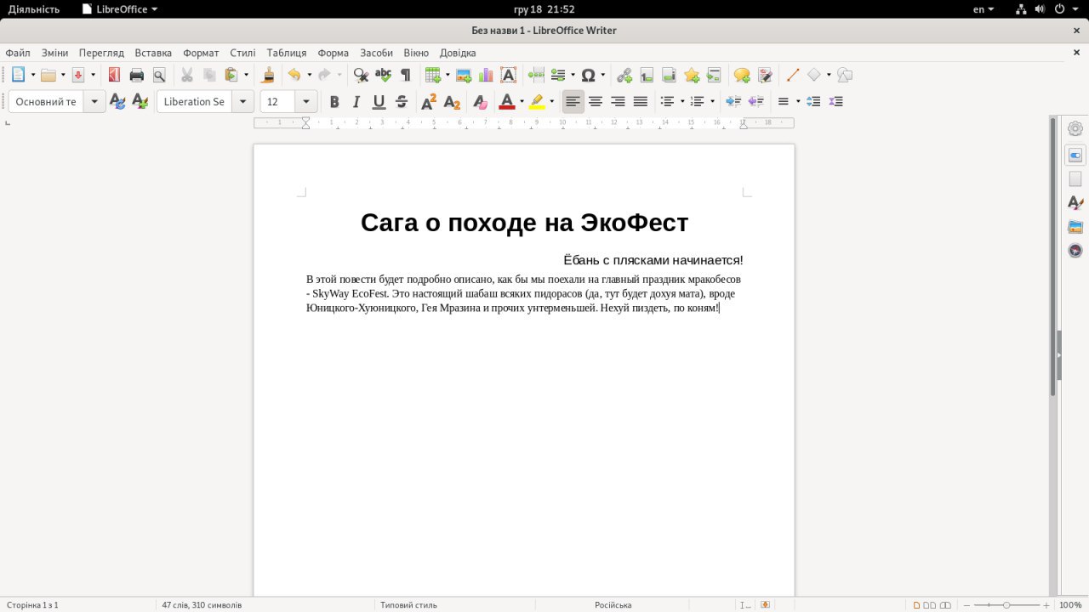Expand the font size dropdown
1089x612 pixels.
[306, 102]
